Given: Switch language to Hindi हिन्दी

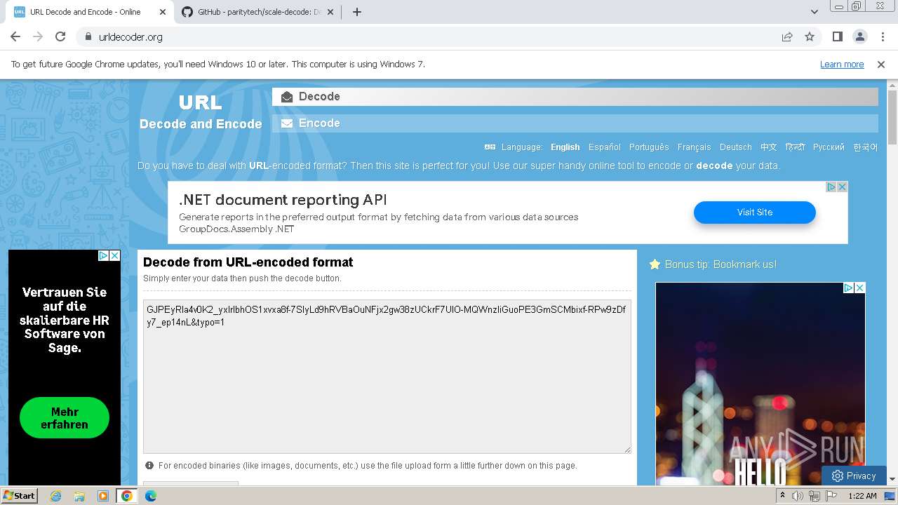Looking at the screenshot, I should pos(796,147).
